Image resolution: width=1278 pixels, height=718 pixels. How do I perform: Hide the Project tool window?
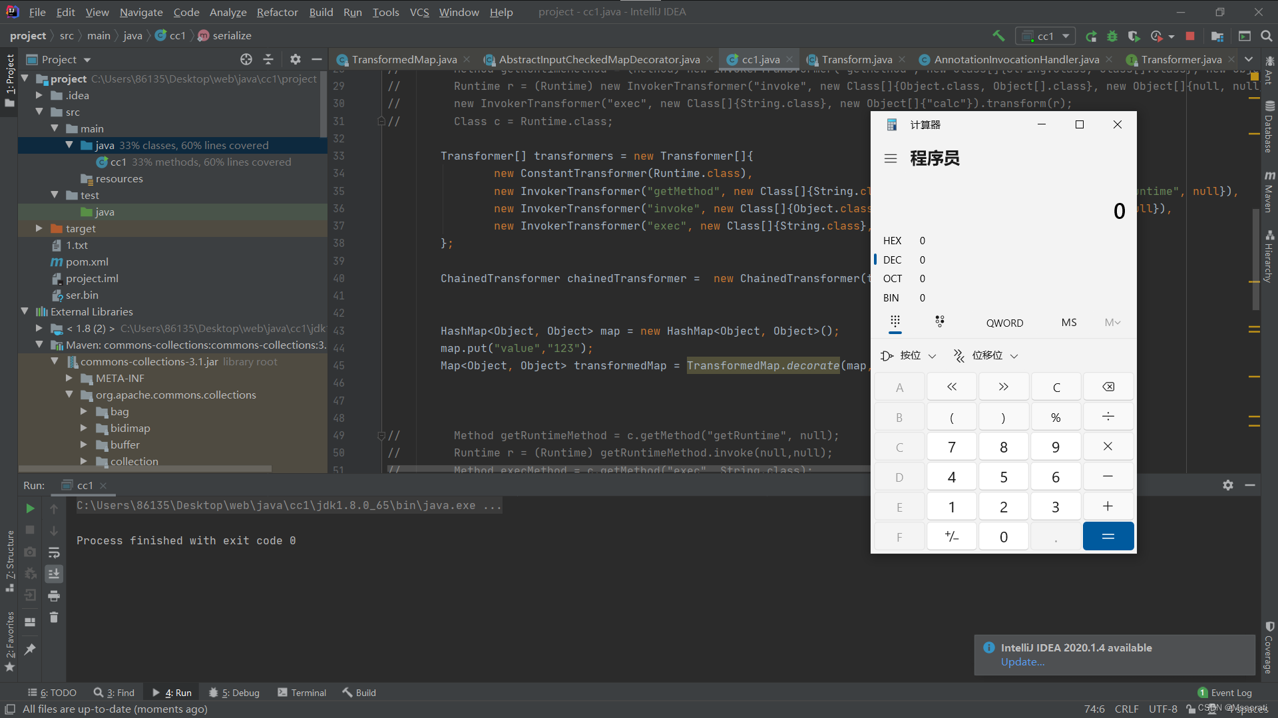click(317, 59)
